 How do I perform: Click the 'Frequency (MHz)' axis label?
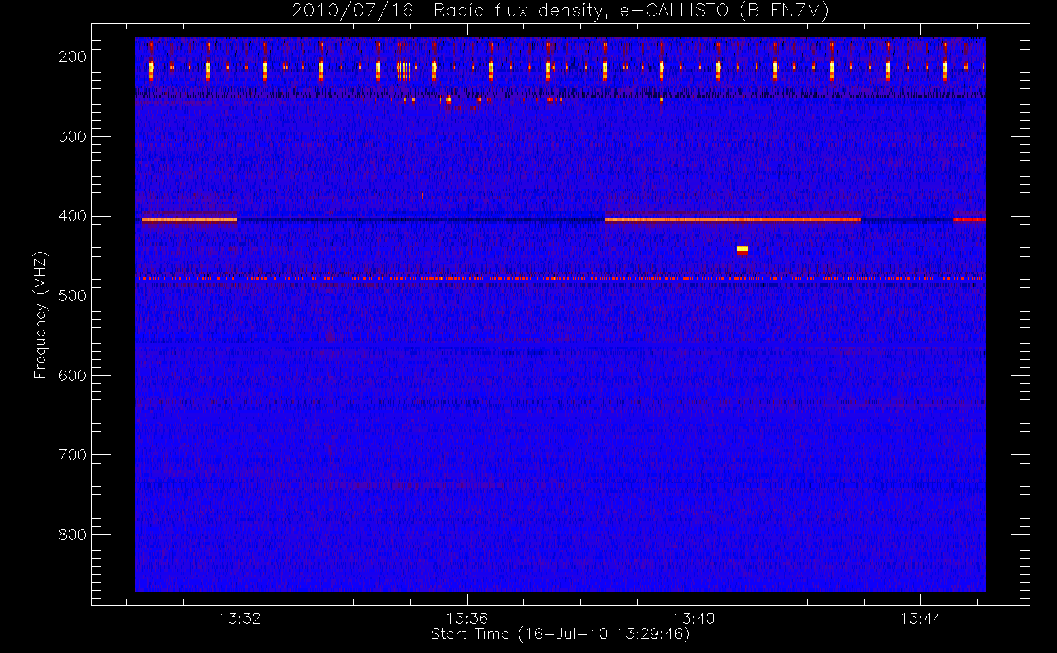41,315
